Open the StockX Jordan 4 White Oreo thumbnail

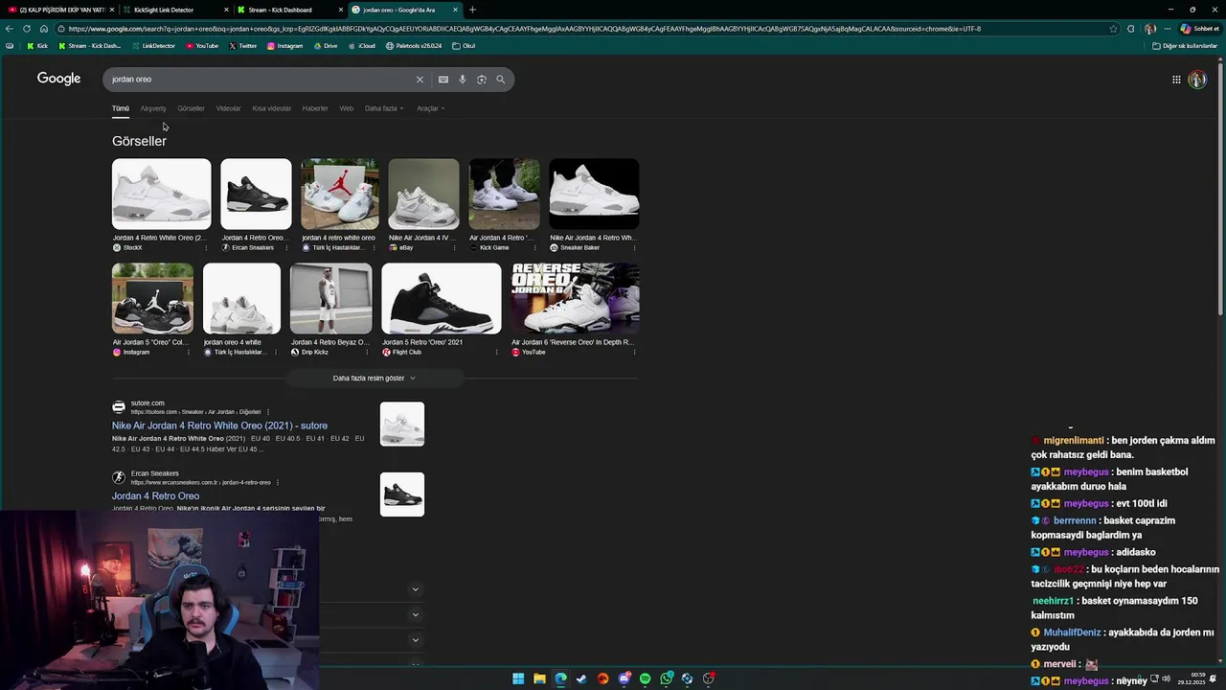(161, 195)
